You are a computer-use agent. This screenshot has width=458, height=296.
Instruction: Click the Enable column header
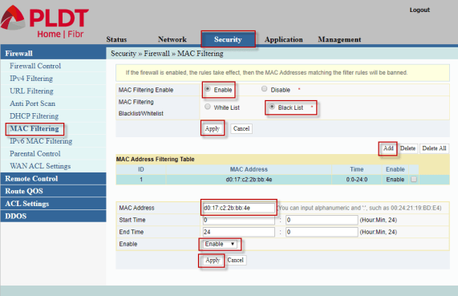(x=395, y=169)
